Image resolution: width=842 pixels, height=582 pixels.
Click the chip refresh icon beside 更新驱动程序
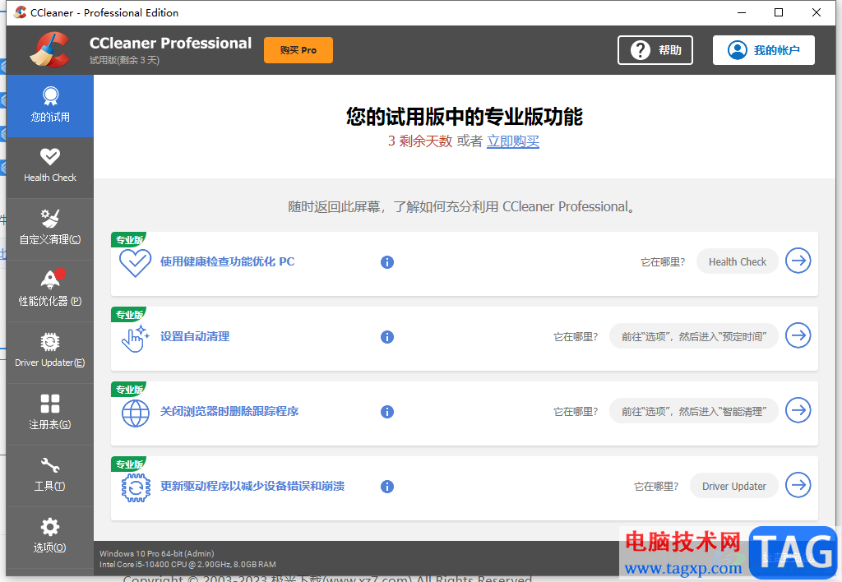(136, 487)
